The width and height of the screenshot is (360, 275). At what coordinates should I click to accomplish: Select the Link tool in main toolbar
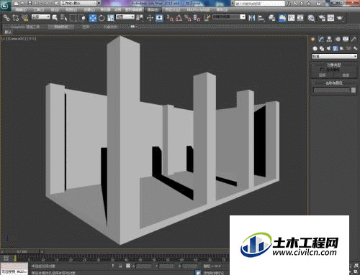6,18
